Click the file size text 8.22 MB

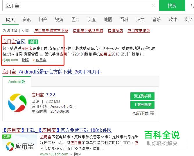pos(53,102)
